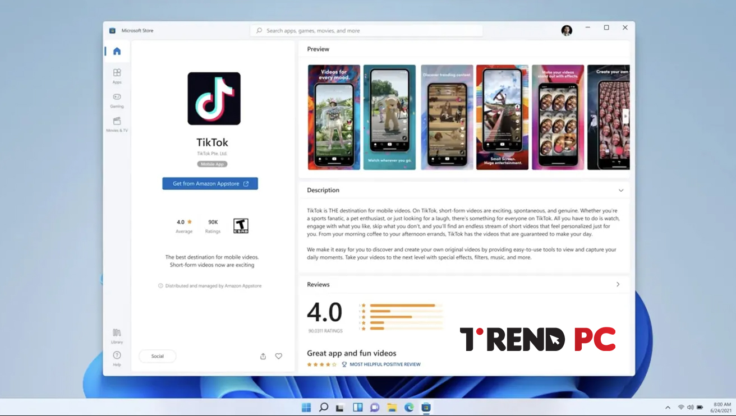
Task: Open Task View from the taskbar
Action: click(x=340, y=408)
